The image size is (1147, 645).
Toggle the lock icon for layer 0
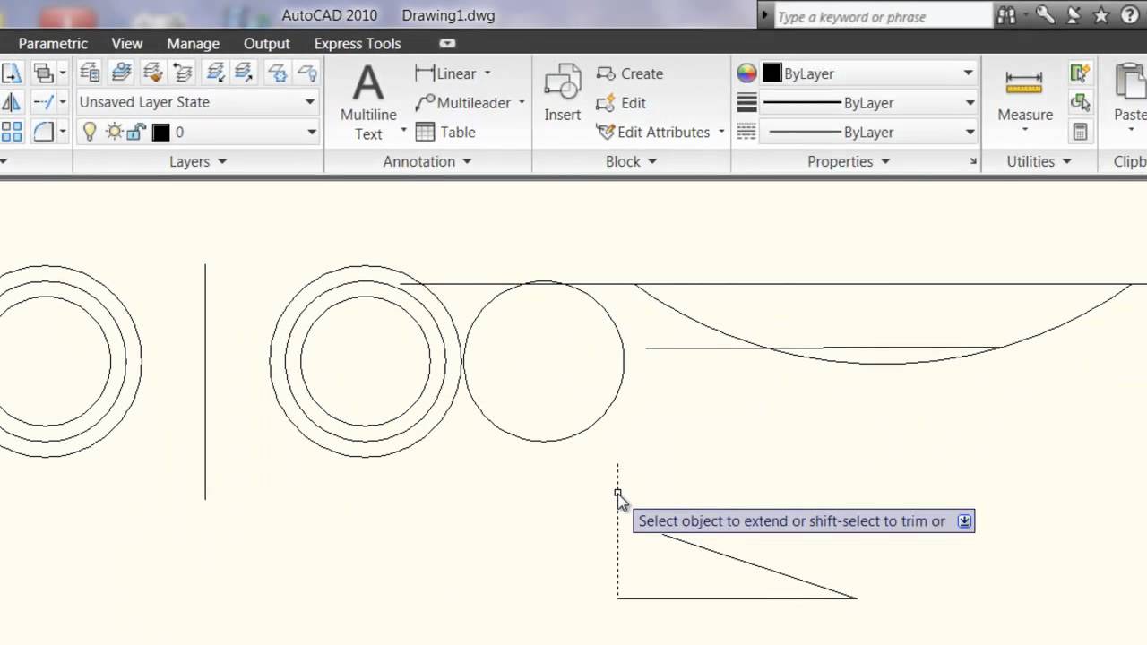[x=136, y=132]
